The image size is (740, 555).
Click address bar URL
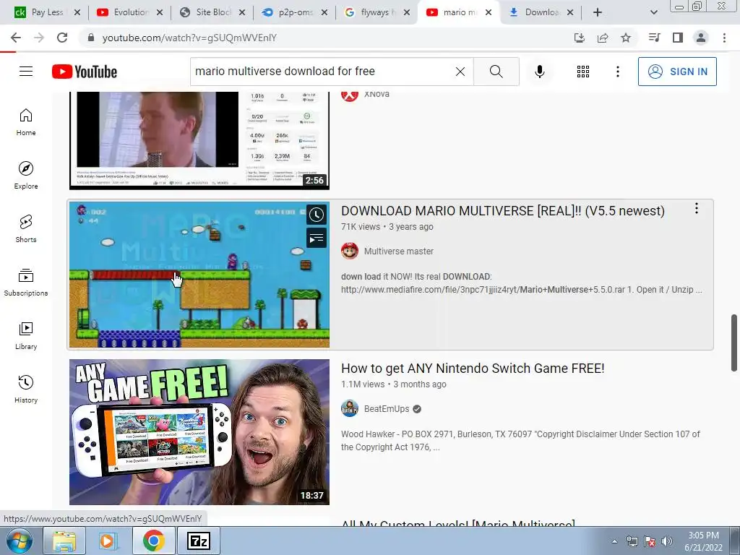[189, 38]
